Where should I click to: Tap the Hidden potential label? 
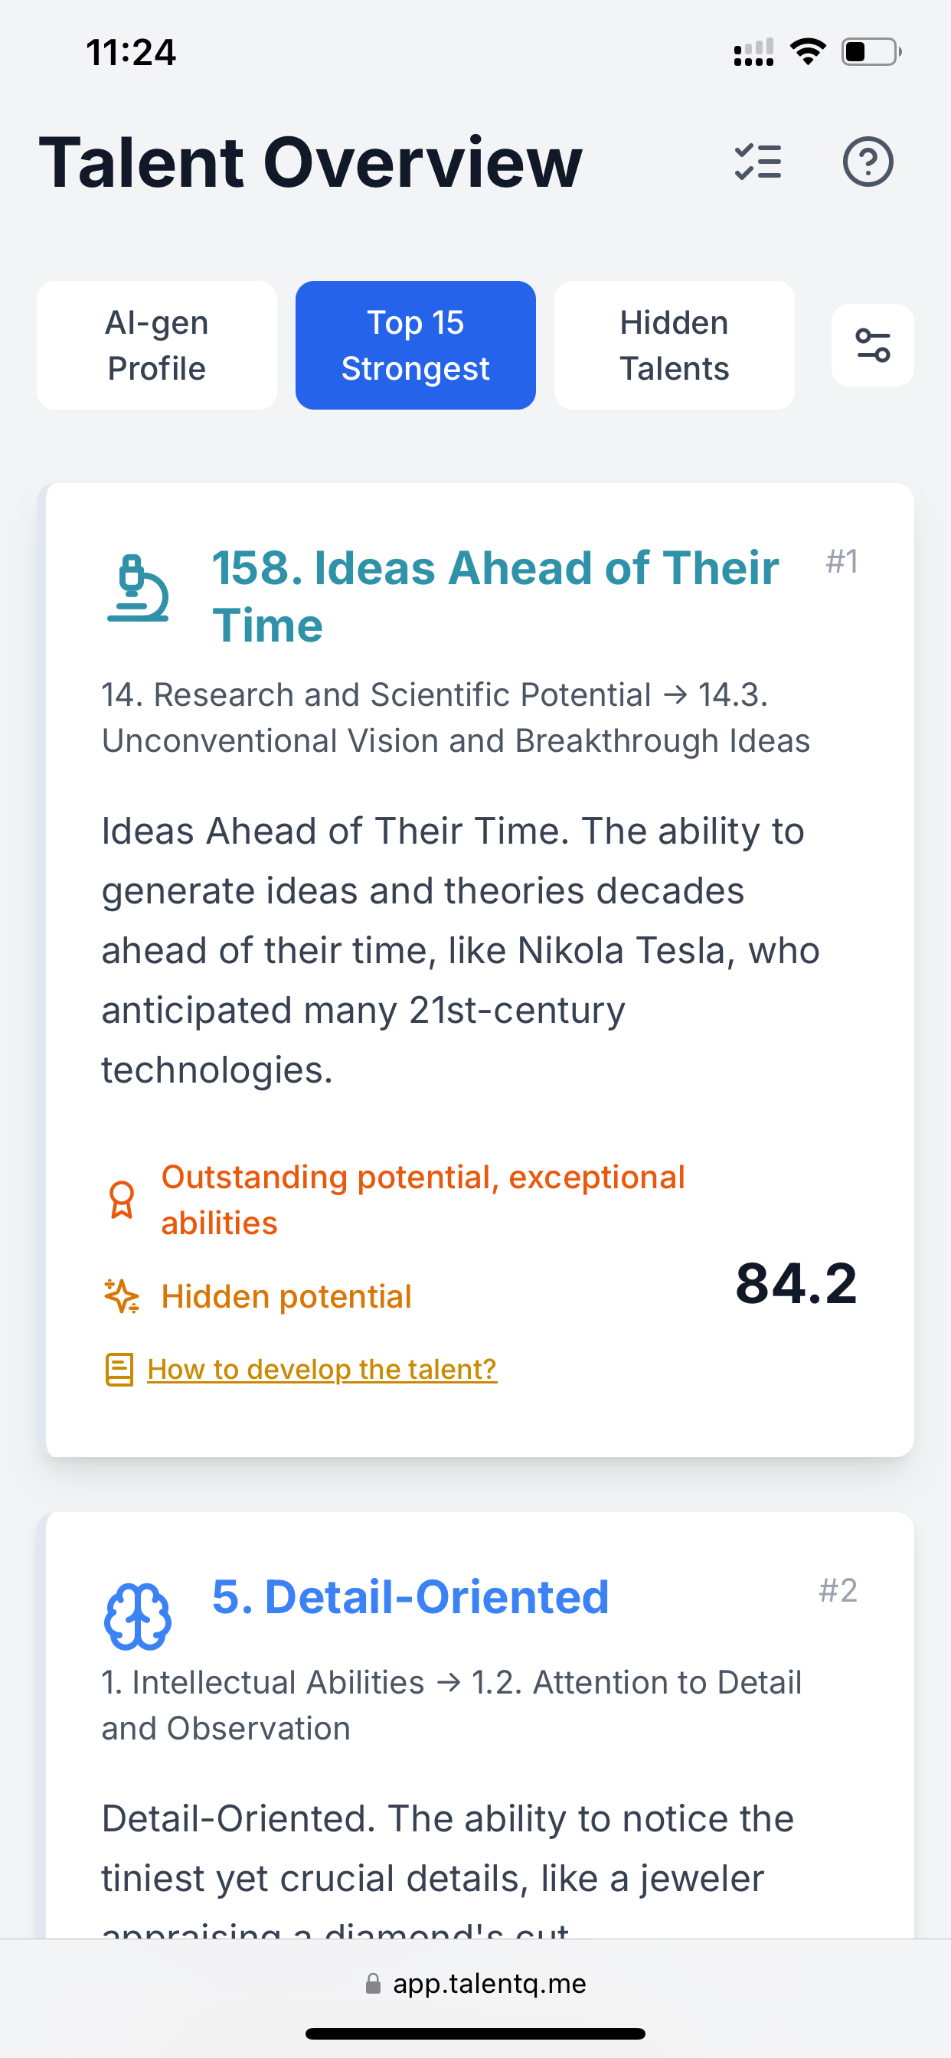point(286,1296)
